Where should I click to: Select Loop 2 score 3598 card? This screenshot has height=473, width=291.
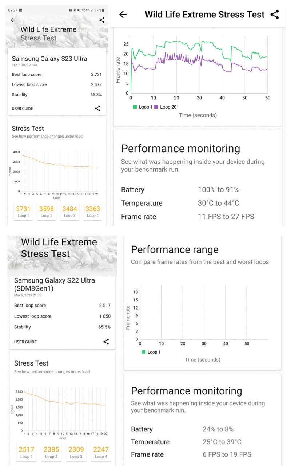point(47,211)
